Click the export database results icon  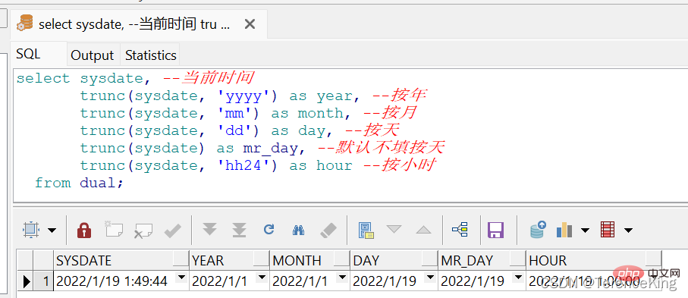tap(538, 229)
